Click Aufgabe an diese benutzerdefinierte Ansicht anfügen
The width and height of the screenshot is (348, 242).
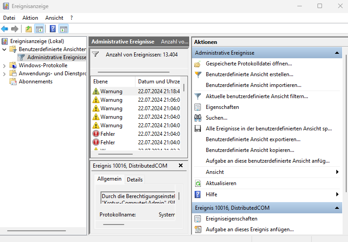tap(268, 161)
